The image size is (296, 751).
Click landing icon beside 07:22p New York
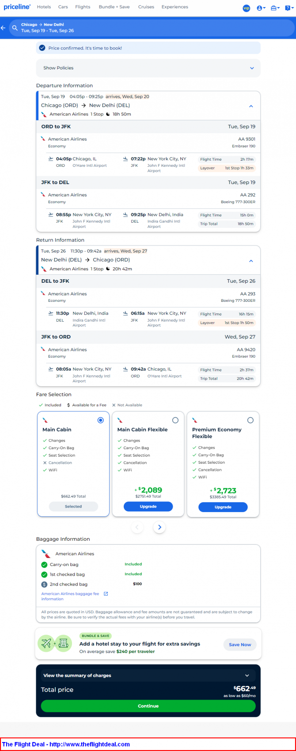[x=125, y=159]
